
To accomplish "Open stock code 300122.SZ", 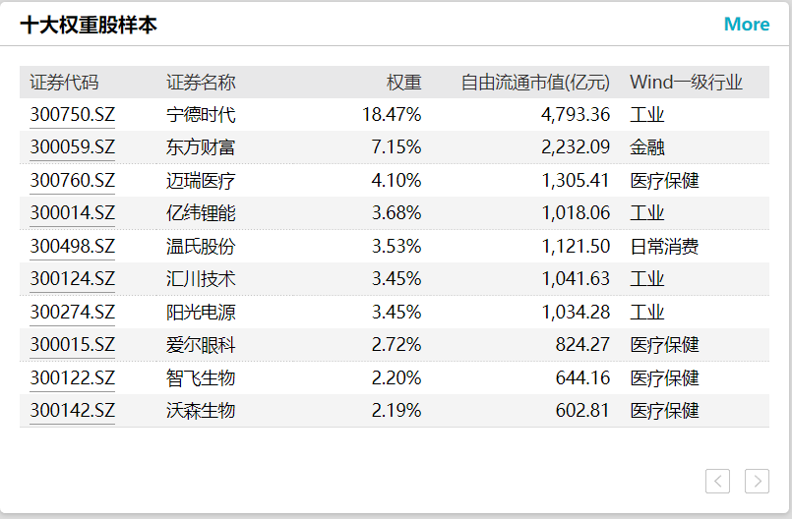I will click(x=72, y=377).
